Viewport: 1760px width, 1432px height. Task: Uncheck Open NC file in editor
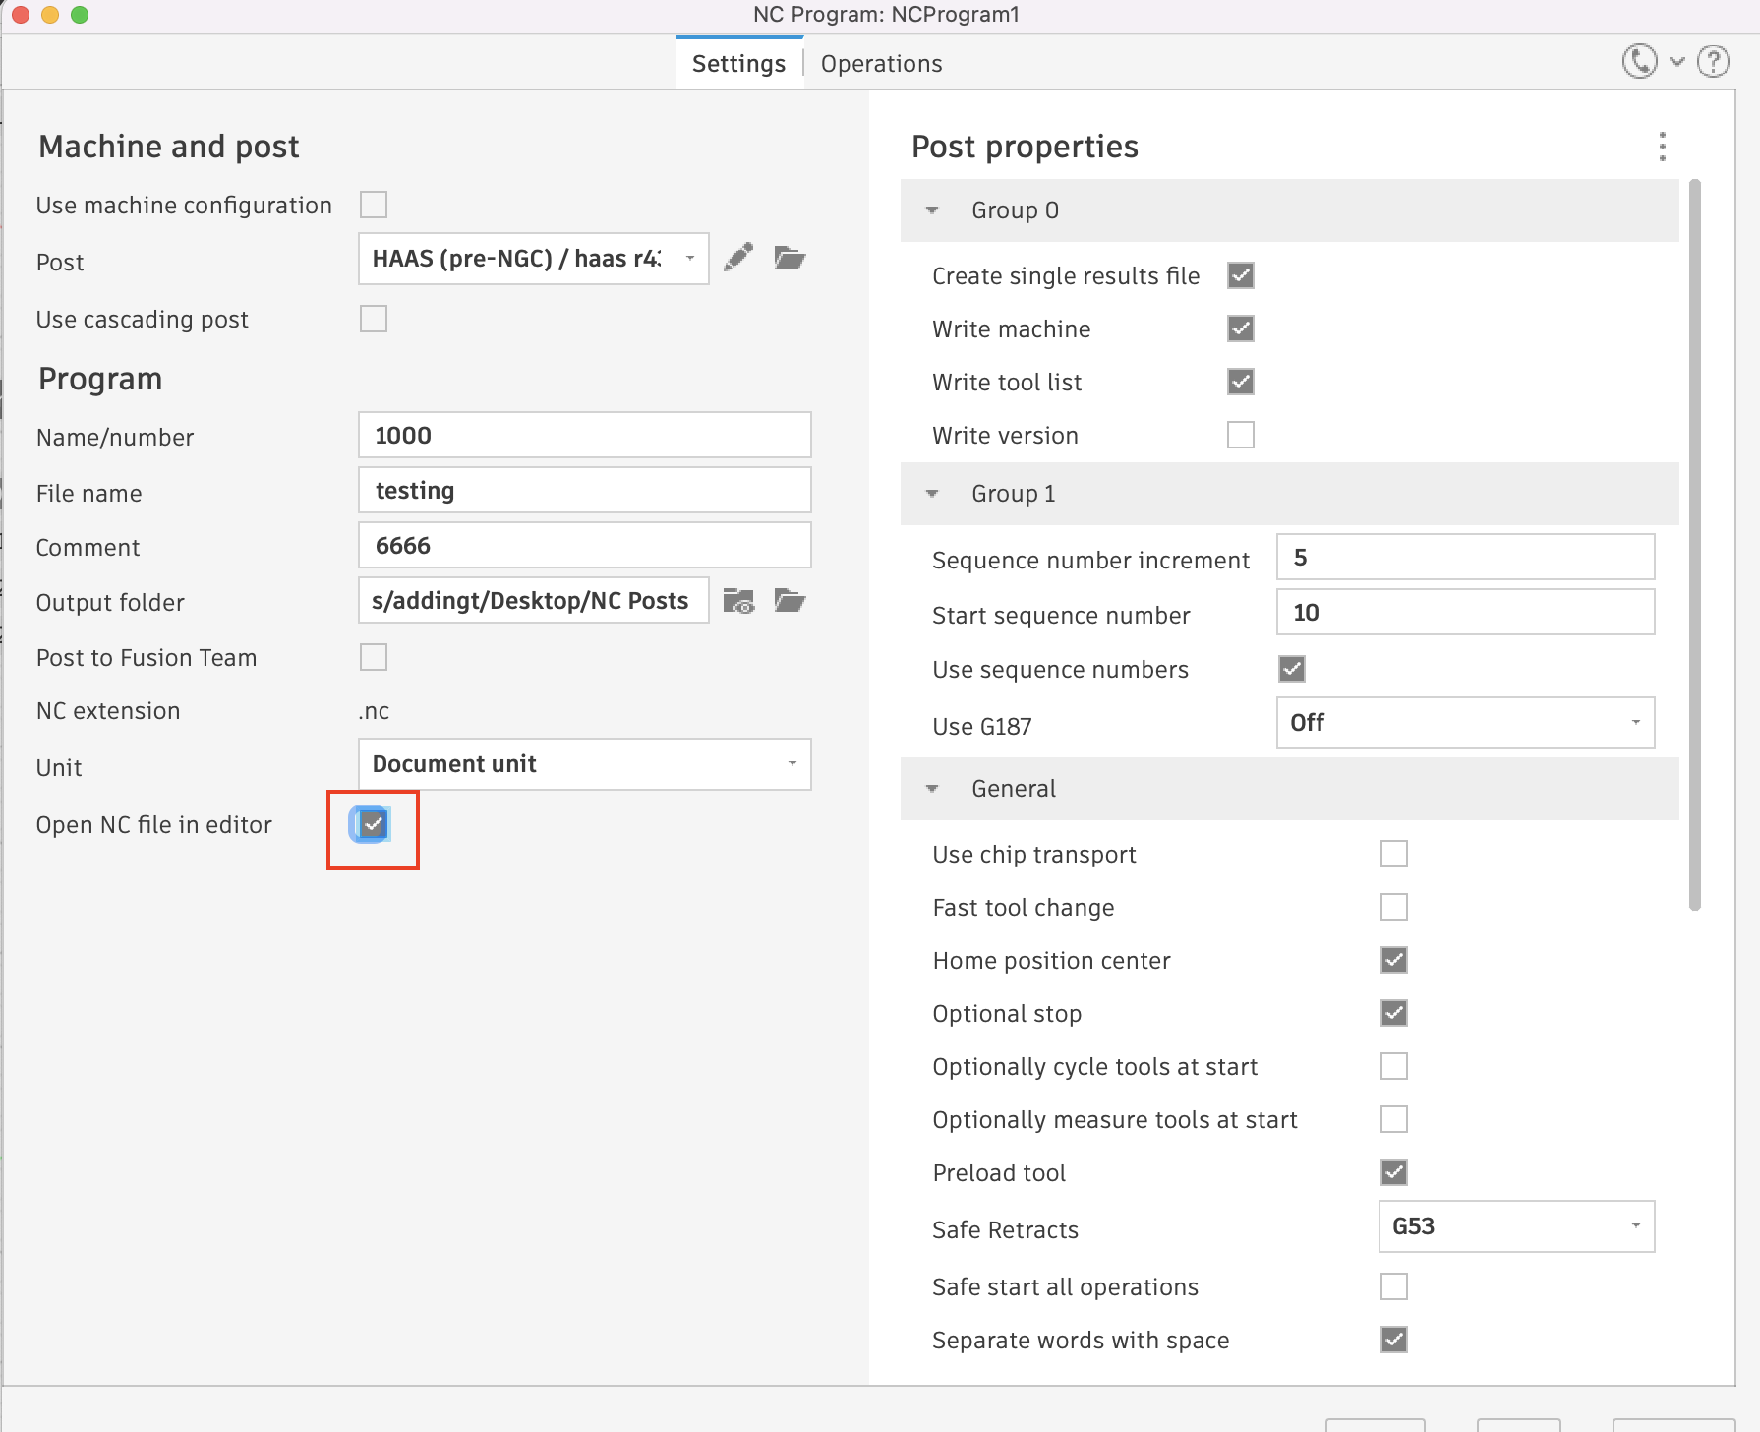(373, 824)
